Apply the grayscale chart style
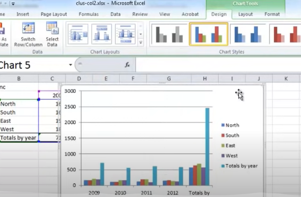This screenshot has width=301, height=197. pos(169,34)
